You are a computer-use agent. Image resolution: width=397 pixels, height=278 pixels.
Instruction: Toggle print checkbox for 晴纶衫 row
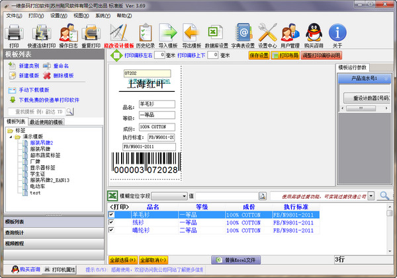click(x=111, y=230)
